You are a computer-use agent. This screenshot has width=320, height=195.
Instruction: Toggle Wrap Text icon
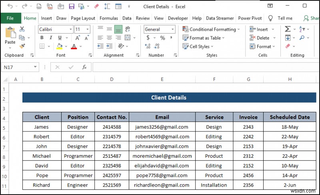(128, 29)
